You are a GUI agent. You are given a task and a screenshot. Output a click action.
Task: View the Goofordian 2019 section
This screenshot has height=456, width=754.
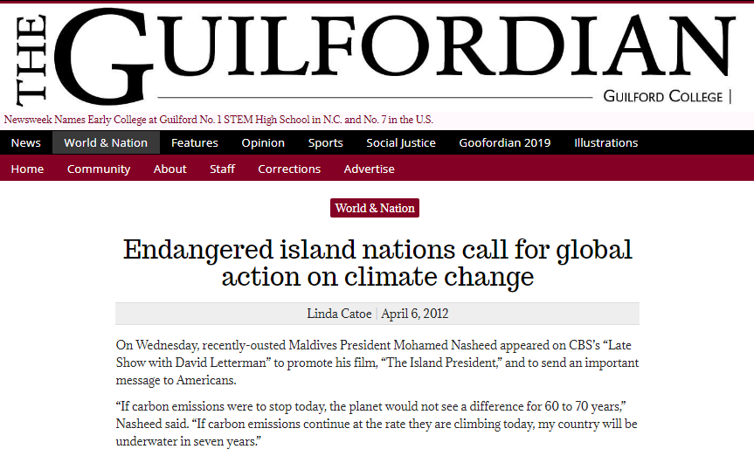(x=505, y=143)
